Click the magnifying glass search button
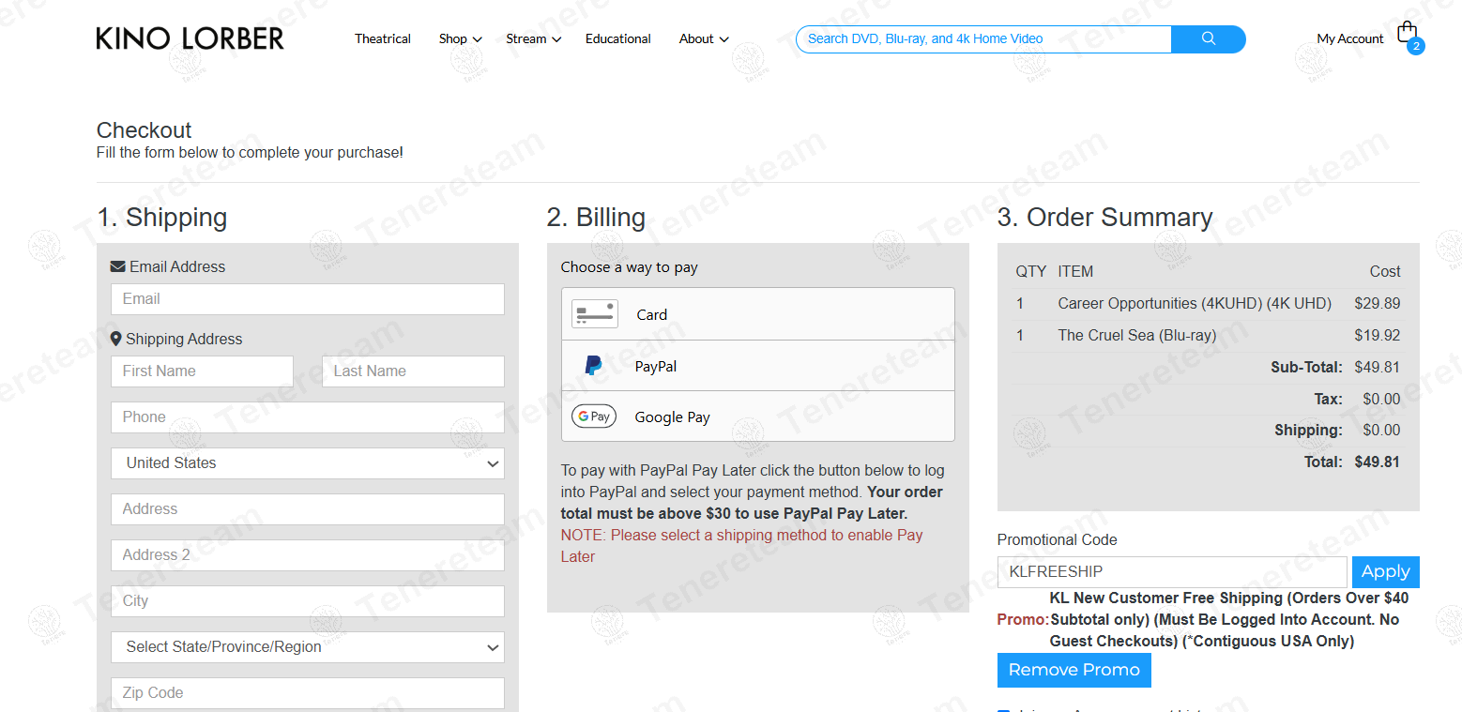Image resolution: width=1462 pixels, height=712 pixels. [x=1208, y=38]
